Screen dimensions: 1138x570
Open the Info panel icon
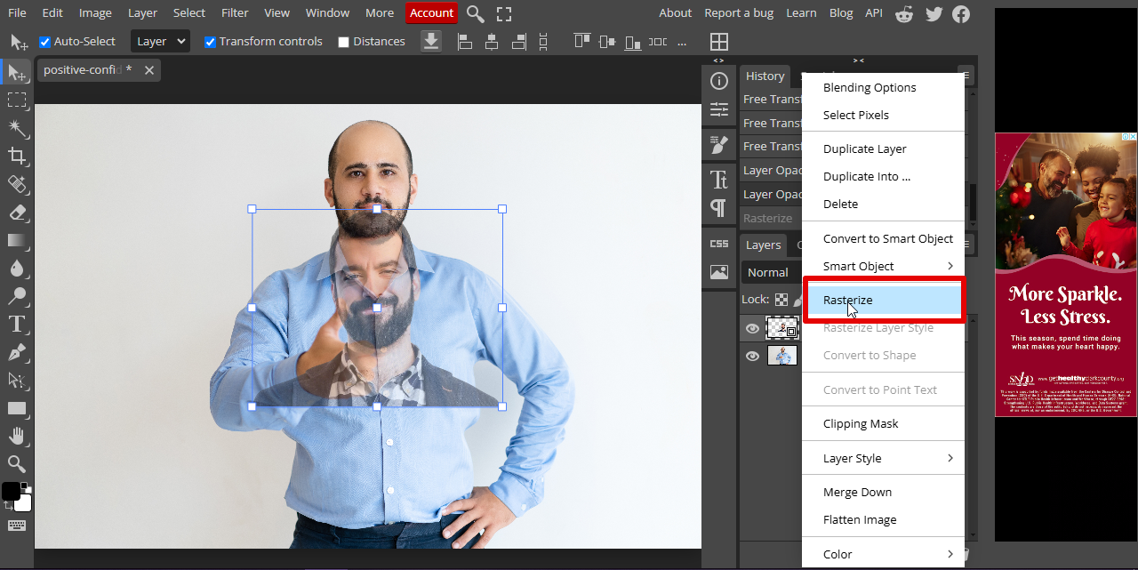point(719,81)
